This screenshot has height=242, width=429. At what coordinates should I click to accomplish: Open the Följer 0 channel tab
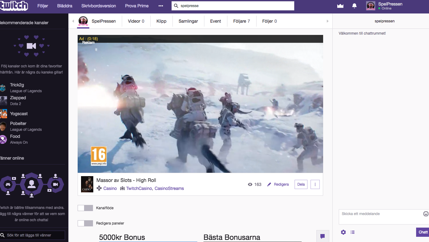(x=269, y=21)
